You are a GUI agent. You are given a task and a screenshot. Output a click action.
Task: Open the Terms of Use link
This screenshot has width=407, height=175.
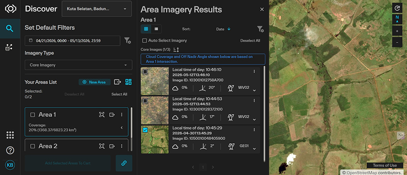[x=385, y=165]
